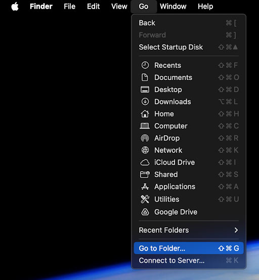Open the View menu

coord(119,7)
